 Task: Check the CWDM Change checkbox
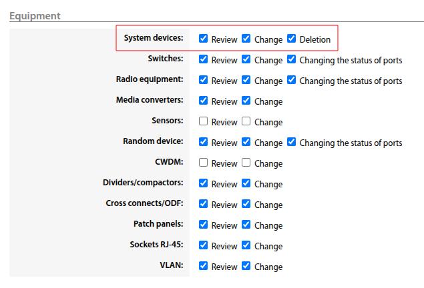pyautogui.click(x=246, y=163)
